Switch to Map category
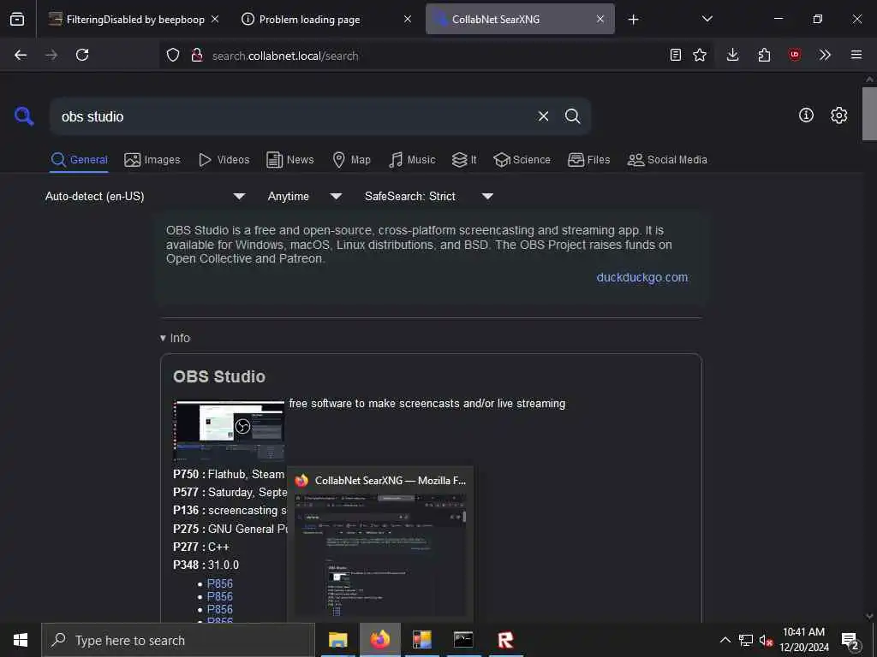The height and width of the screenshot is (657, 877). coord(351,160)
